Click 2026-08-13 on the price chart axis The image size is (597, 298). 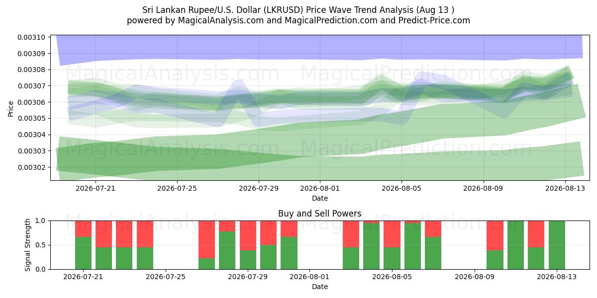[565, 189]
